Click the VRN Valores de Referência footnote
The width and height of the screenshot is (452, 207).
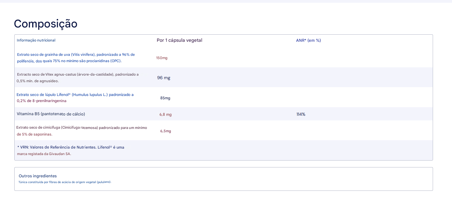71,147
